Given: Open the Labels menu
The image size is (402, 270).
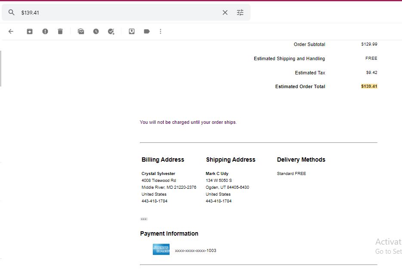Looking at the screenshot, I should click(147, 31).
